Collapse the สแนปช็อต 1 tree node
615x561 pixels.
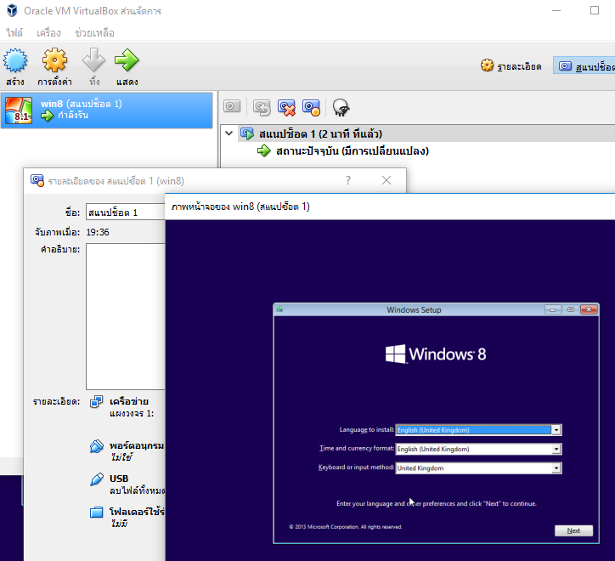229,133
